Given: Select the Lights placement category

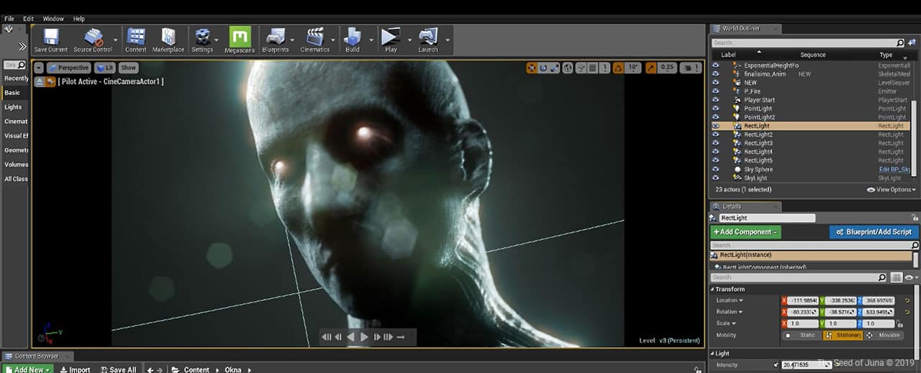Looking at the screenshot, I should (x=14, y=107).
